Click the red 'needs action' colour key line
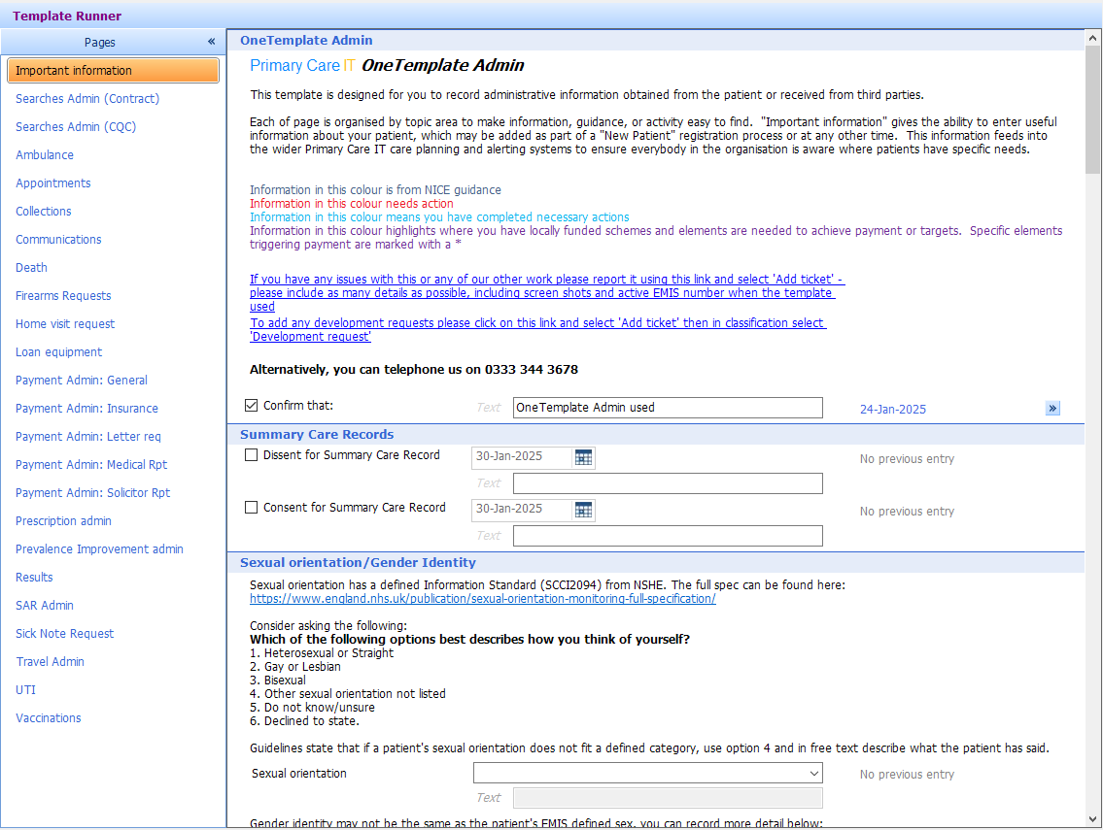The height and width of the screenshot is (830, 1103). [351, 203]
